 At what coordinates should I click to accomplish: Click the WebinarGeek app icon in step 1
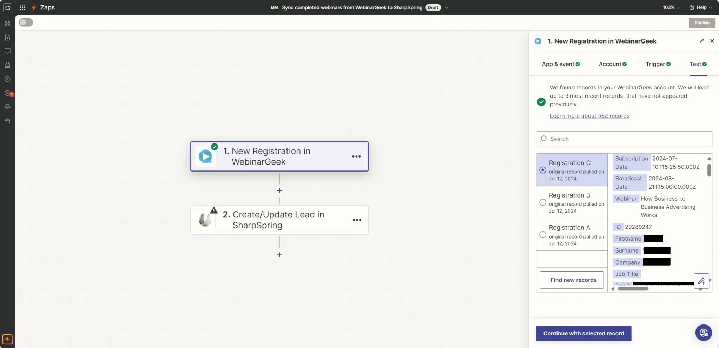(205, 156)
